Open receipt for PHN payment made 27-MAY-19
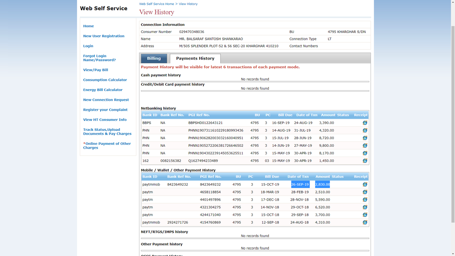The image size is (455, 256). (x=365, y=145)
